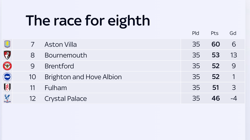Viewport: 250px width, 140px height.
Task: Click the Aston Villa club crest
Action: 7,44
